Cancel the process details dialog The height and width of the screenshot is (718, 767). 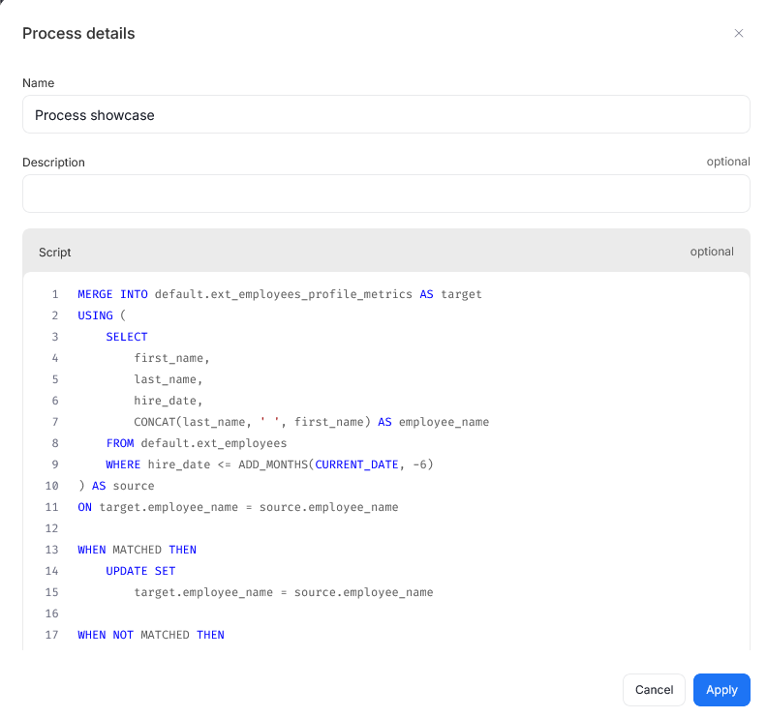pos(654,690)
